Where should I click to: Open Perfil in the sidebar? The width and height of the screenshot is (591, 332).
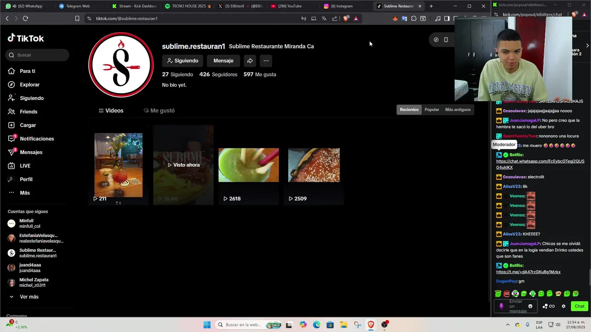click(26, 179)
